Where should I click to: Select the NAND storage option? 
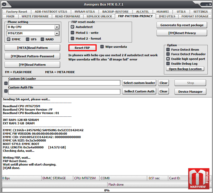42,39
